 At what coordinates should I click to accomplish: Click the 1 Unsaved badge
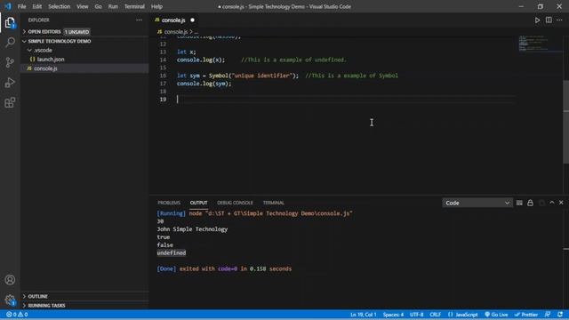coord(77,32)
